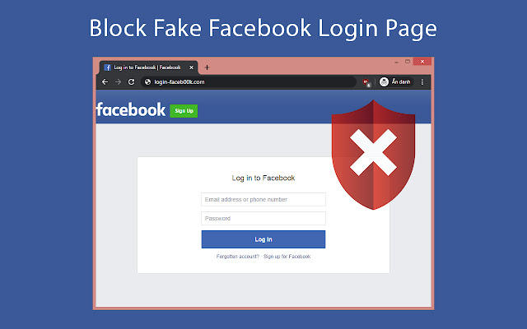
Task: Focus the Email address or phone number field
Action: (x=263, y=199)
